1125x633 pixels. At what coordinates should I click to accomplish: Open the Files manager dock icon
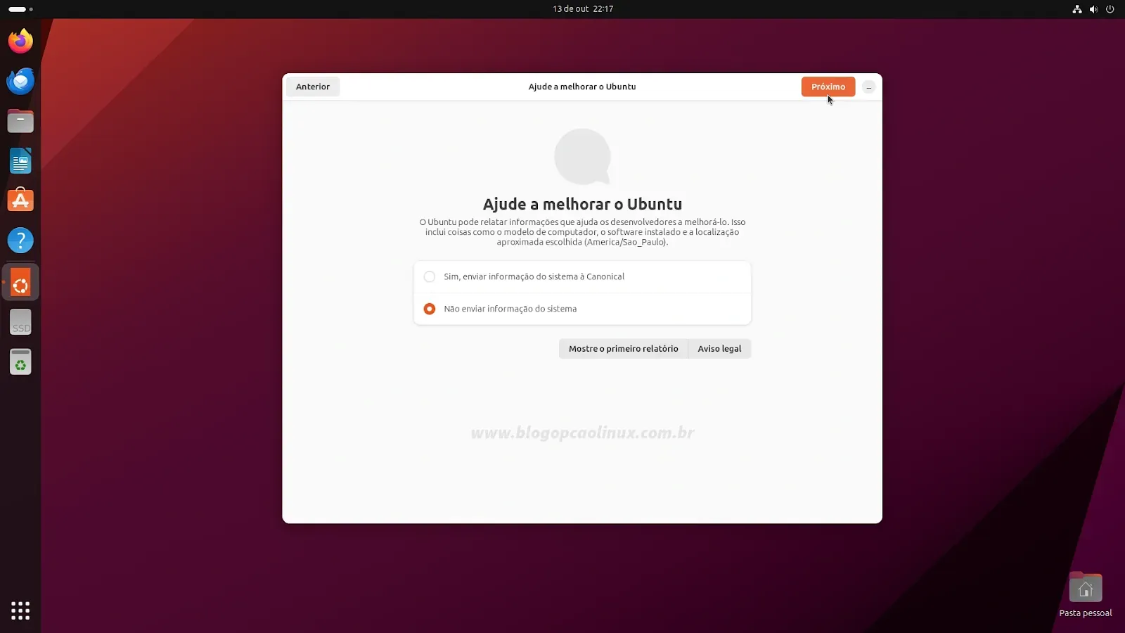pos(20,121)
